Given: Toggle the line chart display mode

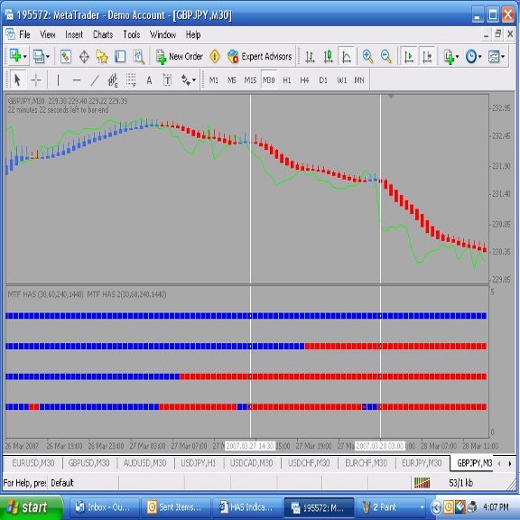Looking at the screenshot, I should 347,57.
